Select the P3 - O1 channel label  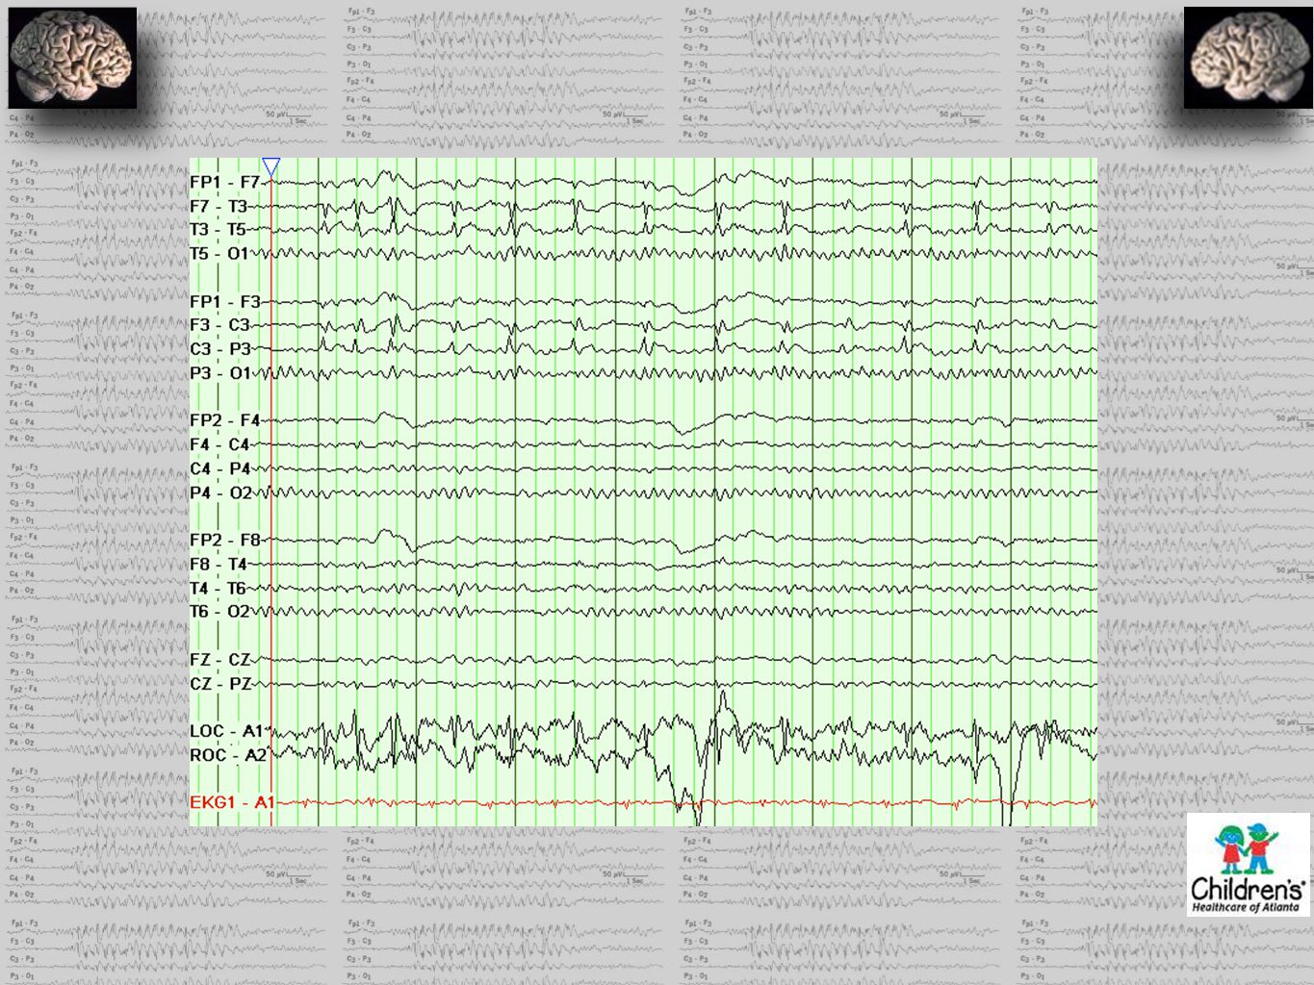pyautogui.click(x=220, y=373)
